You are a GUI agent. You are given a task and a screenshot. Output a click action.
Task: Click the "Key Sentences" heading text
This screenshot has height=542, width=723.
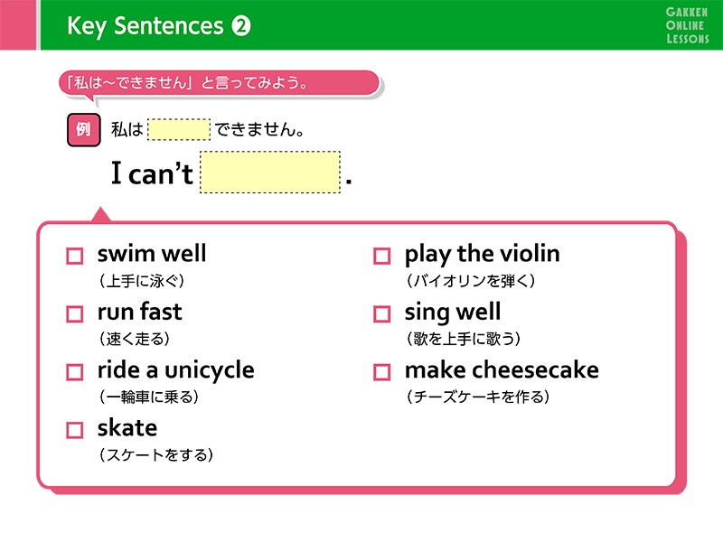pos(145,26)
